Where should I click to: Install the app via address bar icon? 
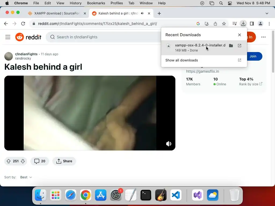[x=207, y=24]
